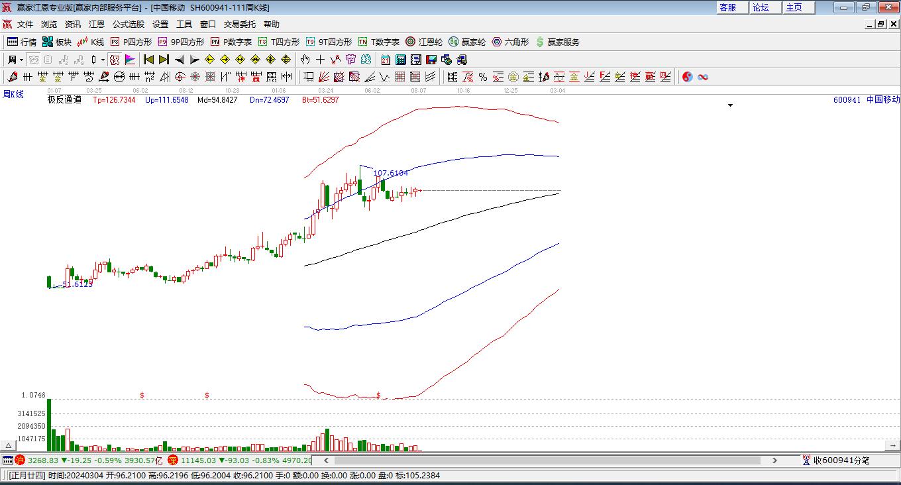Open the 行情 quotes view
This screenshot has height=485, width=901.
point(22,42)
